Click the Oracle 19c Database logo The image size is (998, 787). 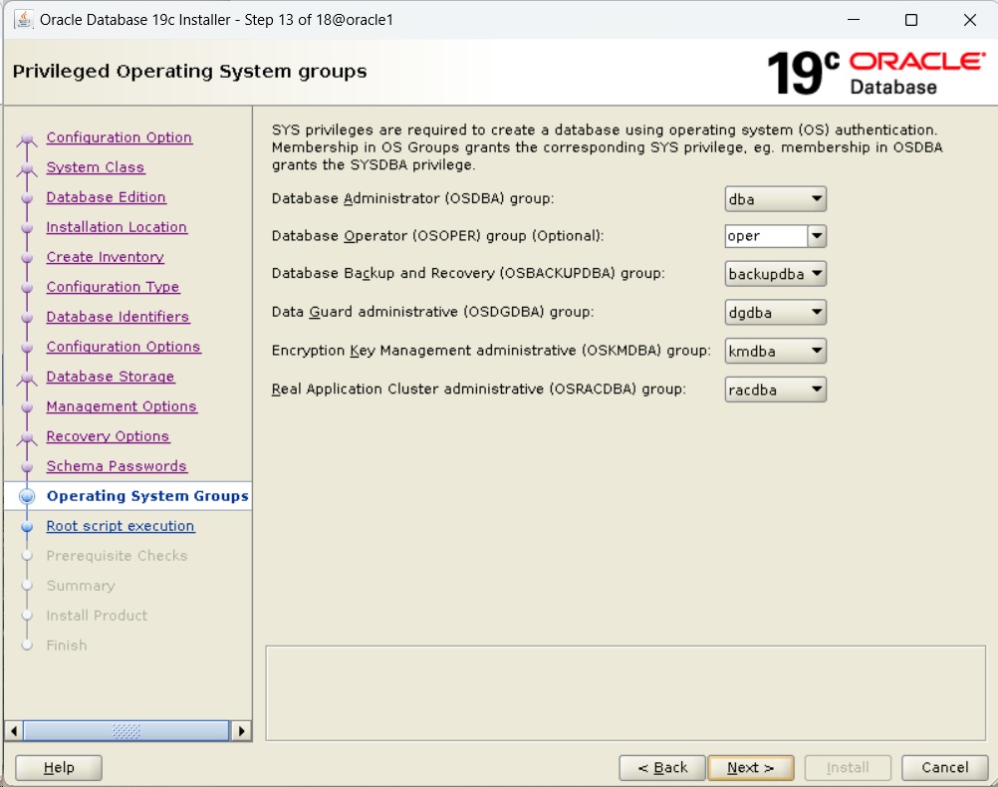point(875,73)
